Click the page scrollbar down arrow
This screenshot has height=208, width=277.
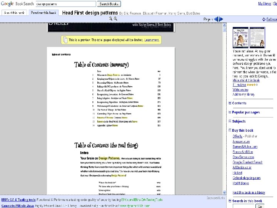pyautogui.click(x=224, y=192)
